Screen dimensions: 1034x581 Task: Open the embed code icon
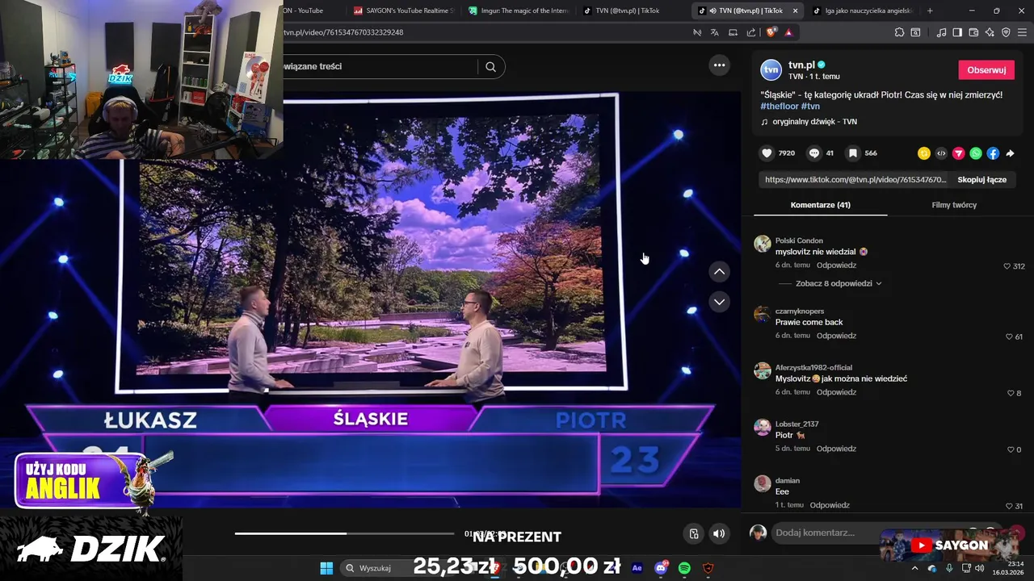941,153
